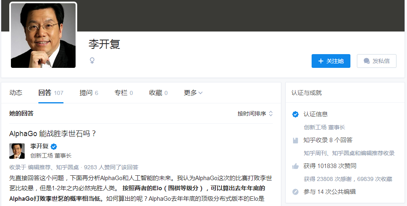The width and height of the screenshot is (407, 206).
Task: Click the blue 认证信息 checkmark icon
Action: coord(295,114)
